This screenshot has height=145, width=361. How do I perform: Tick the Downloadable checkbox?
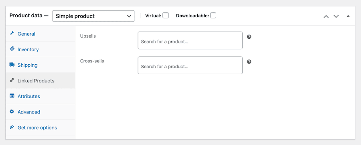pyautogui.click(x=213, y=16)
